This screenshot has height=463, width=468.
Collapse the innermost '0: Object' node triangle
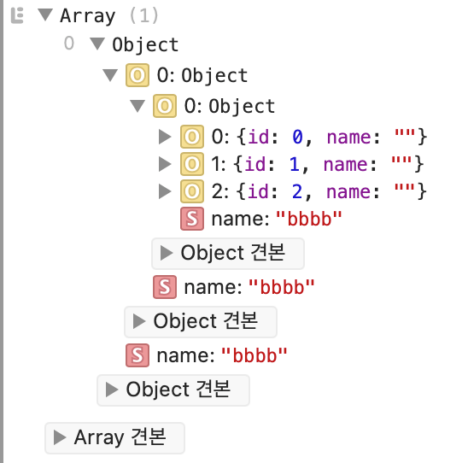pos(137,106)
